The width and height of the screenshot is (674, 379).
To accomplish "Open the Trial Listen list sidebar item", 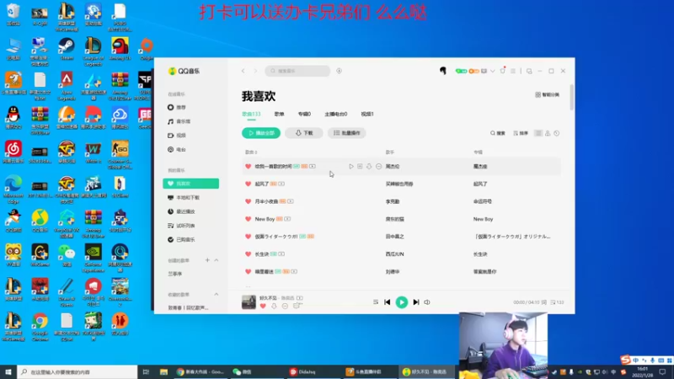I will (x=181, y=226).
